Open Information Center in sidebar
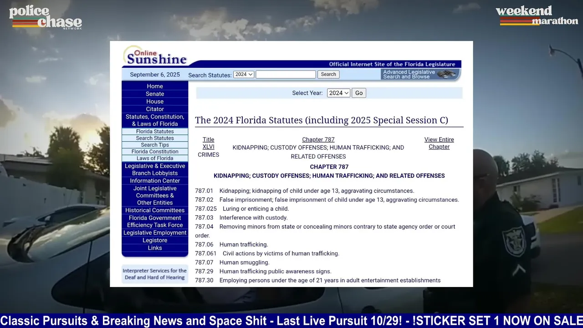The height and width of the screenshot is (328, 583). (155, 181)
